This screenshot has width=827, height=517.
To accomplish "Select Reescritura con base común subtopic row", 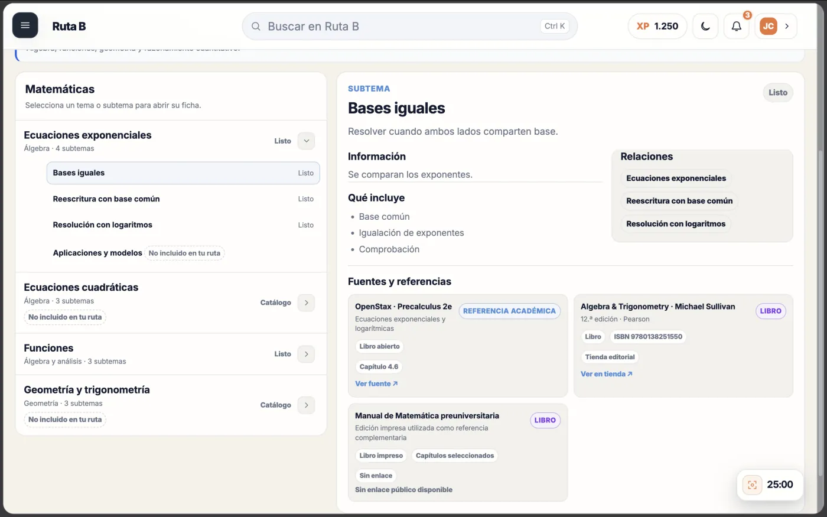I will [183, 199].
